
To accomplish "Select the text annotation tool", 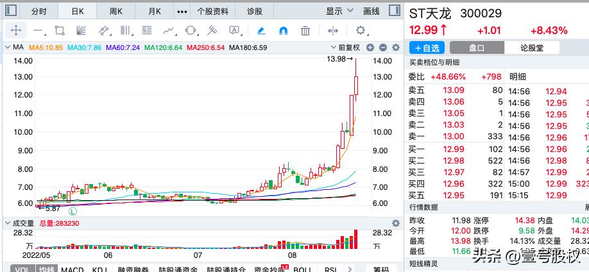I will [x=234, y=30].
